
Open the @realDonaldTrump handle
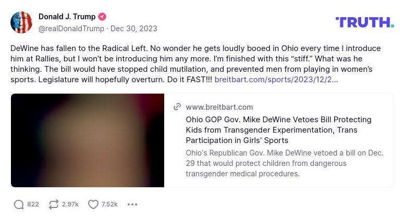[71, 29]
